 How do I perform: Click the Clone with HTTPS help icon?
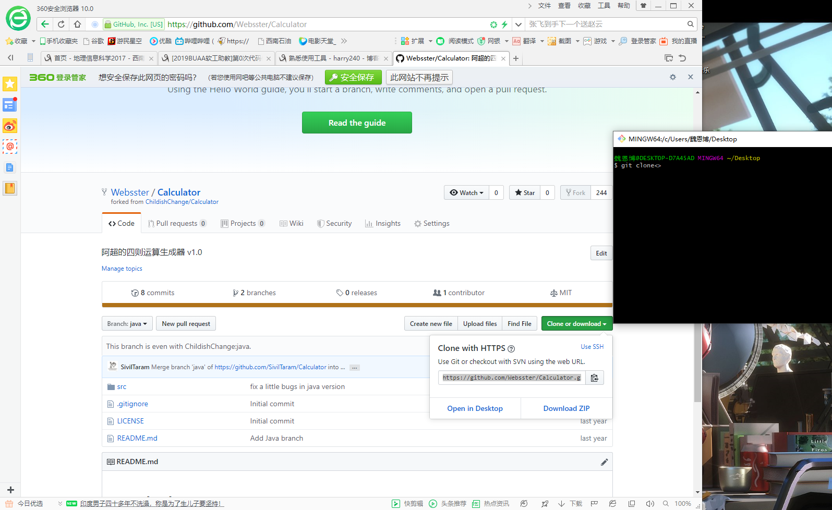pyautogui.click(x=511, y=349)
